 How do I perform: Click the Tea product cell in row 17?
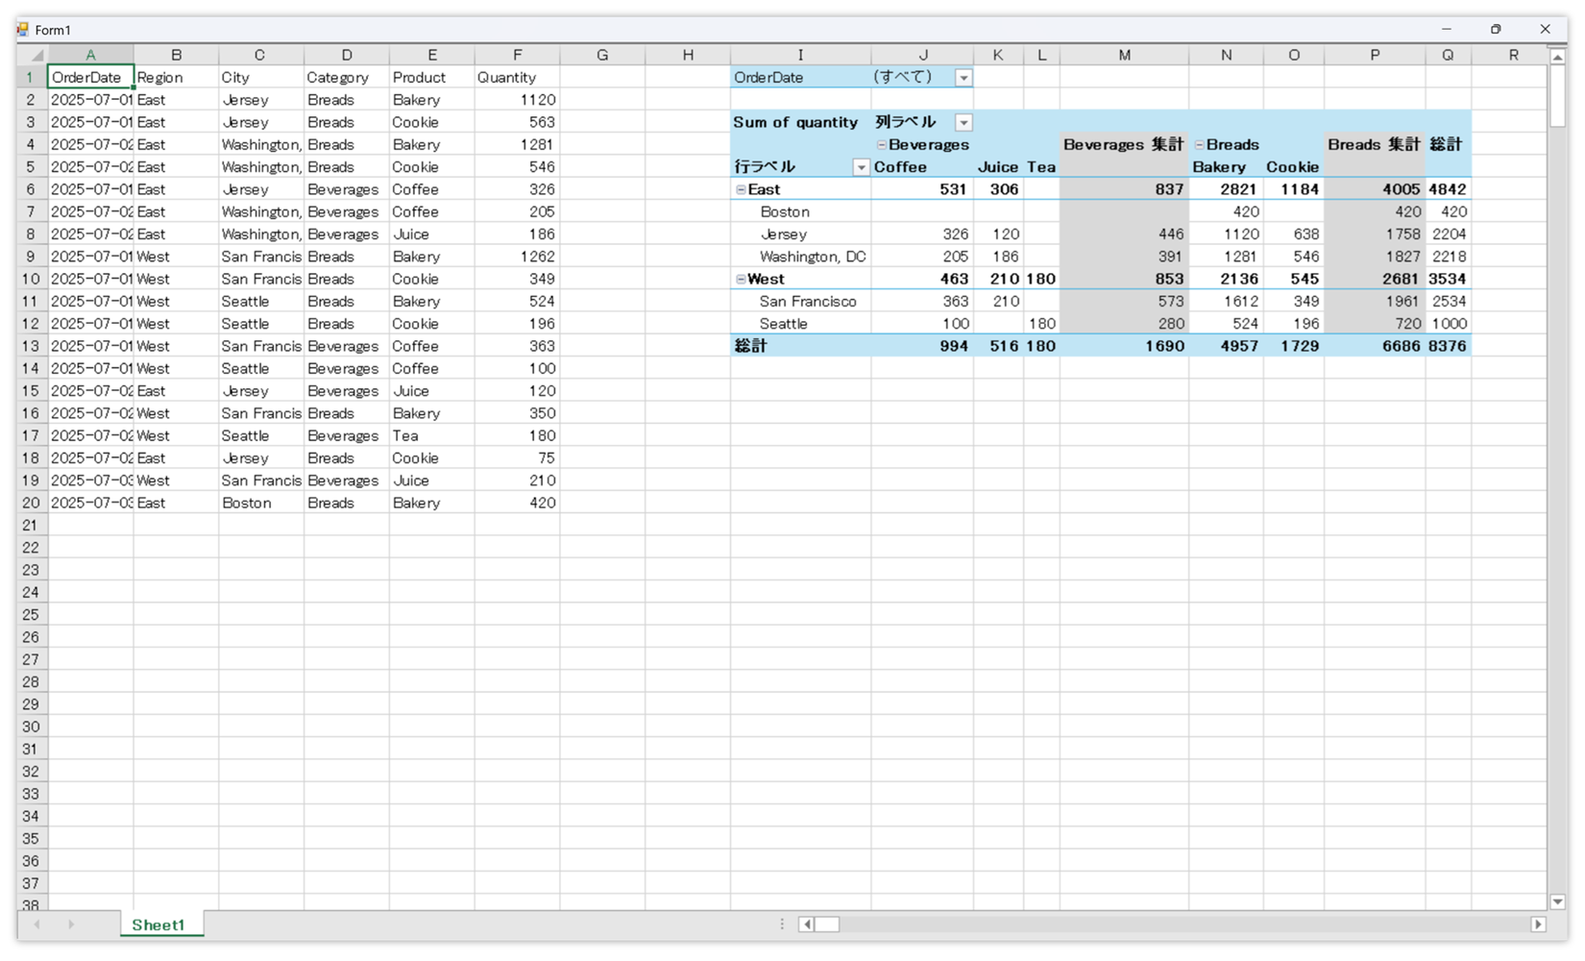click(x=431, y=435)
